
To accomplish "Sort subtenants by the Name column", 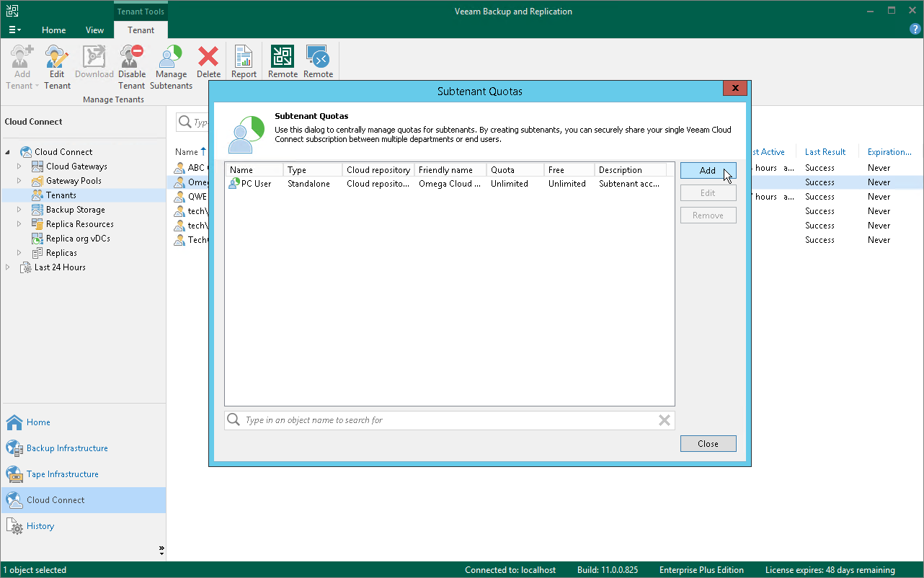I will pos(254,170).
